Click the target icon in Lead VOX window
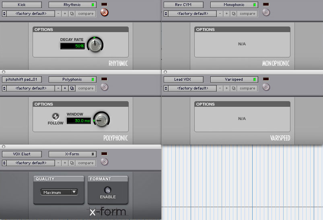The width and height of the screenshot is (323, 220). tap(266, 87)
